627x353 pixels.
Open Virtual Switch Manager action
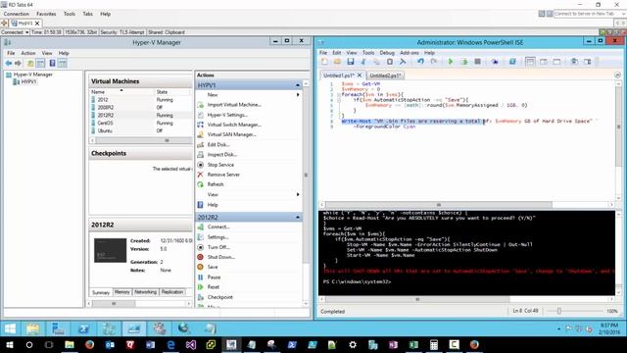234,125
